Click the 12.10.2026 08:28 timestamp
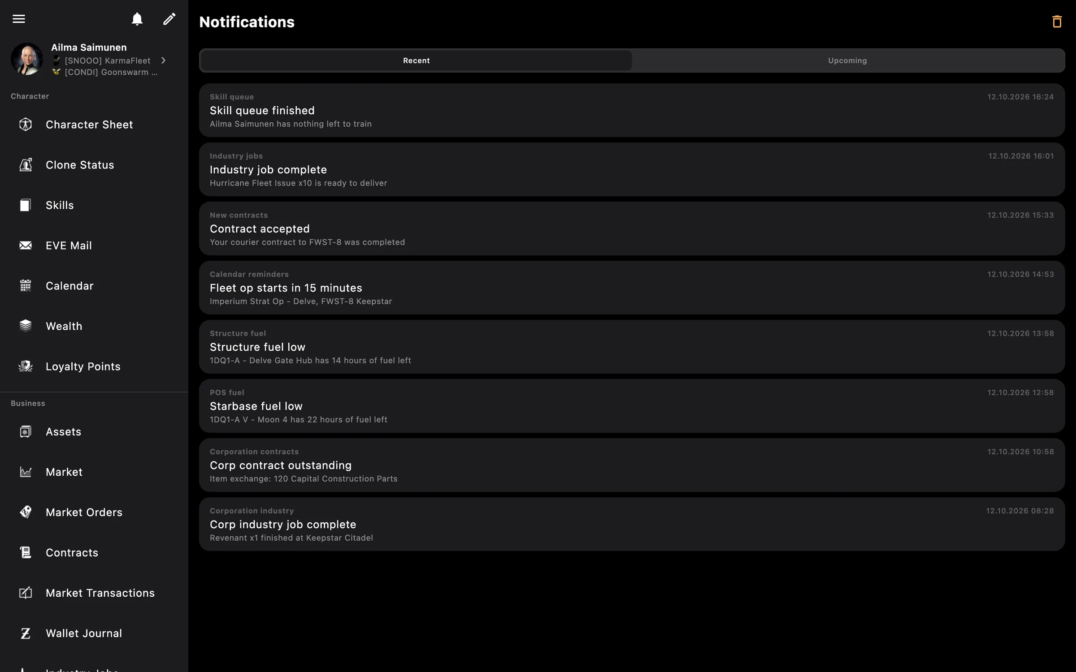Screen dimensions: 1076x672 click(x=1020, y=511)
